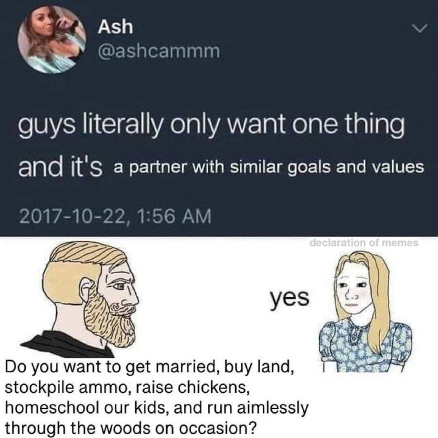
Task: Click the word yes
Action: click(290, 299)
